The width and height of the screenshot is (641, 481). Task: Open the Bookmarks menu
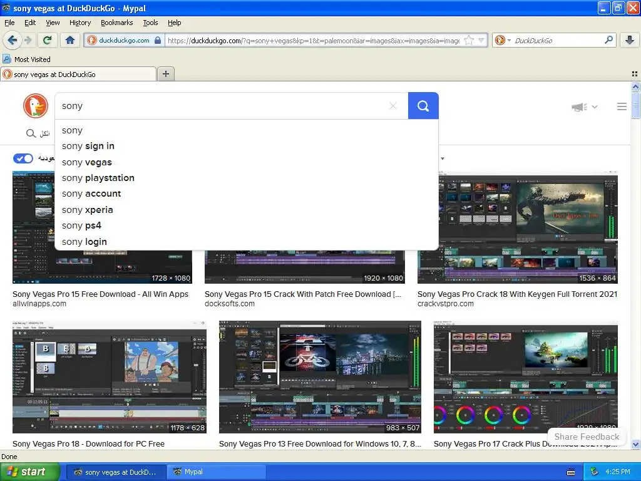116,23
